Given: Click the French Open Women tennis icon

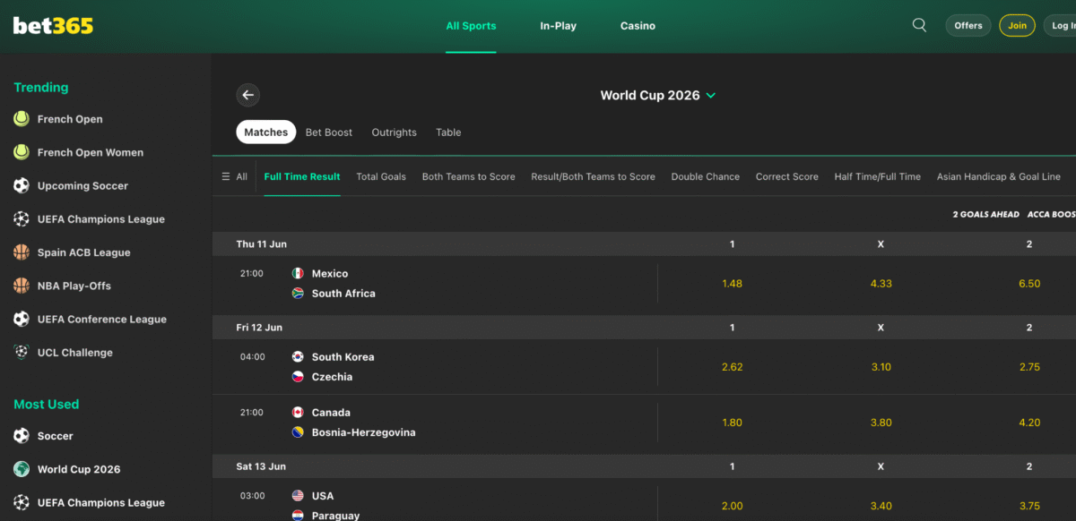Looking at the screenshot, I should pyautogui.click(x=22, y=152).
